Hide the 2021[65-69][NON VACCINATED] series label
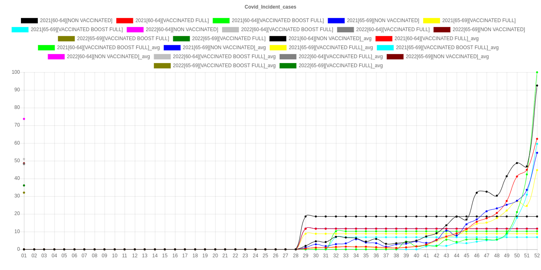The image size is (541, 270). tap(383, 20)
